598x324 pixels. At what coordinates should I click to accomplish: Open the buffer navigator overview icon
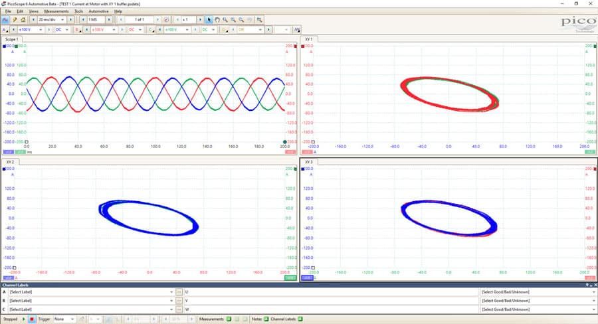point(166,19)
